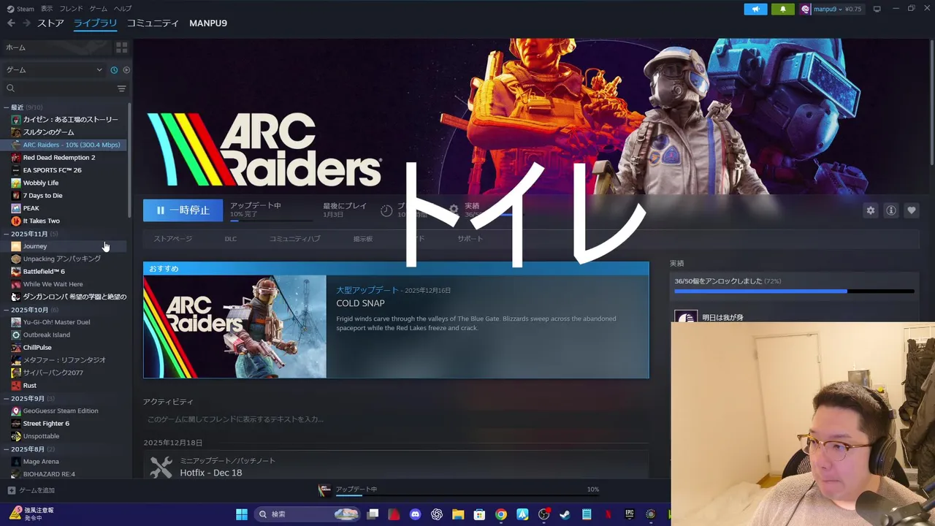935x526 pixels.
Task: Open the Hotfix - Dec 18 patch notes
Action: (x=211, y=473)
